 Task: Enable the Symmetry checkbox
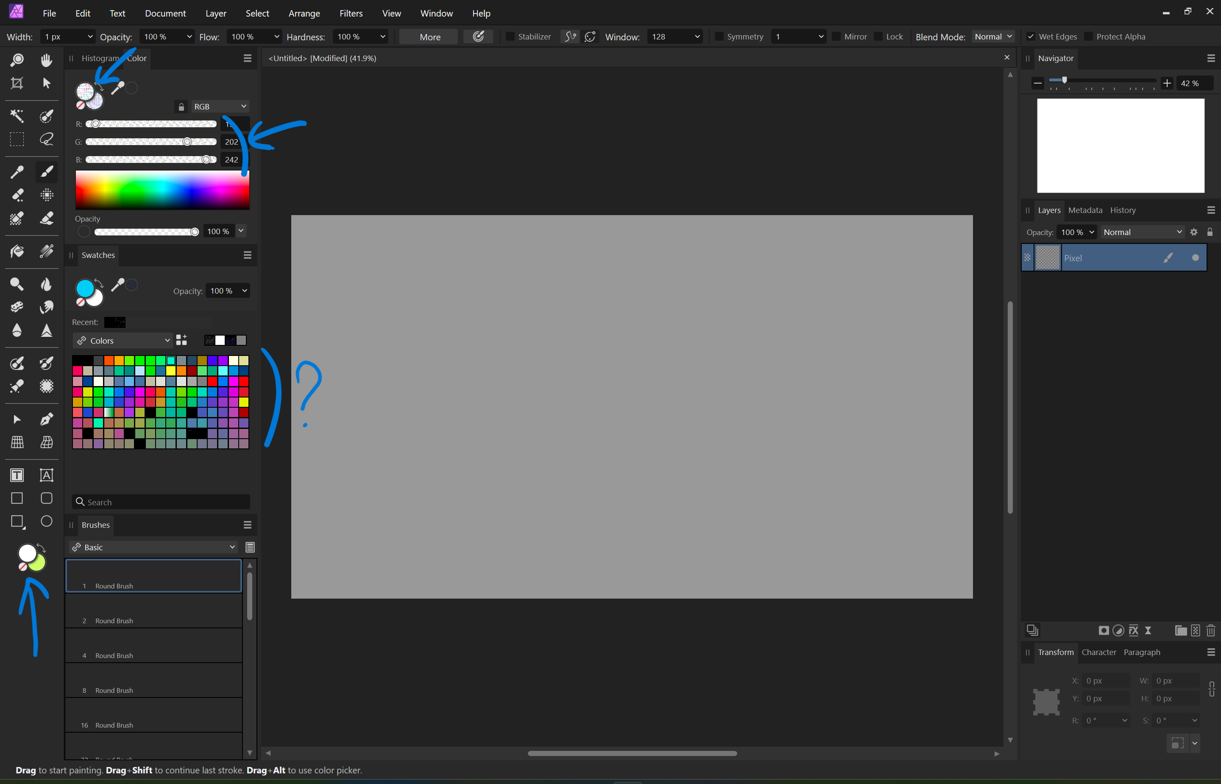click(719, 36)
